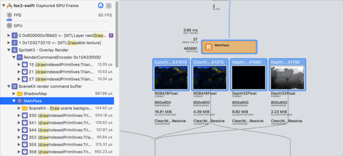The height and width of the screenshot is (156, 344).
Task: Collapse SceneKit render command buffer
Action: click(9, 87)
